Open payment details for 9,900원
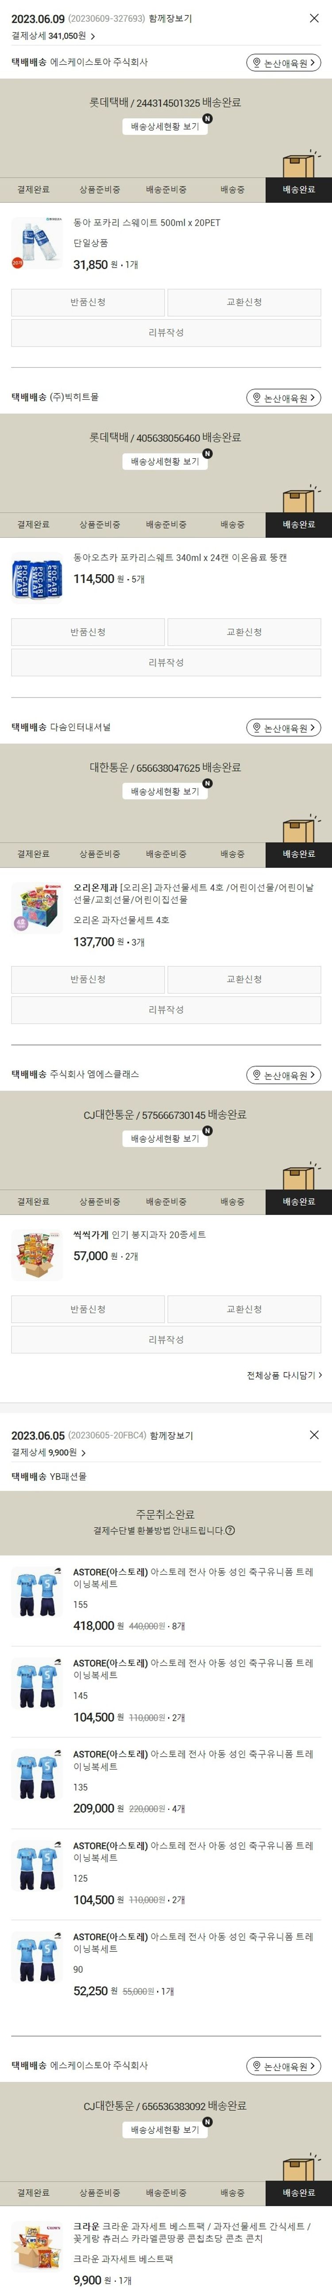Viewport: 332px width, 2294px height. [x=49, y=1452]
